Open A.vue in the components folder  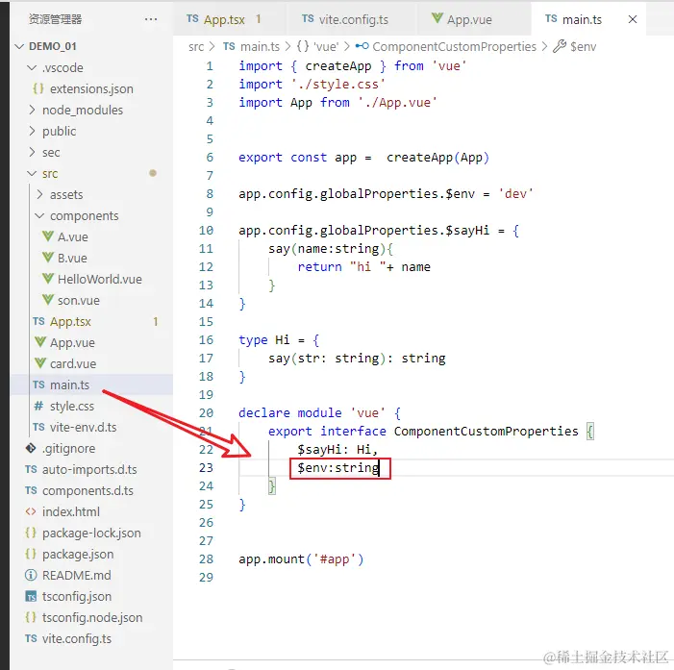click(x=73, y=236)
